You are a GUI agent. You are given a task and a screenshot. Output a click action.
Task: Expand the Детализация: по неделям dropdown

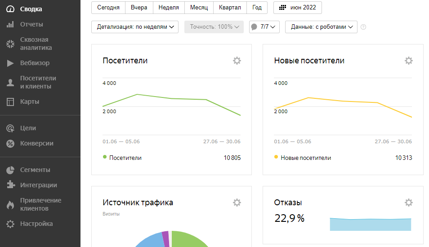point(135,27)
